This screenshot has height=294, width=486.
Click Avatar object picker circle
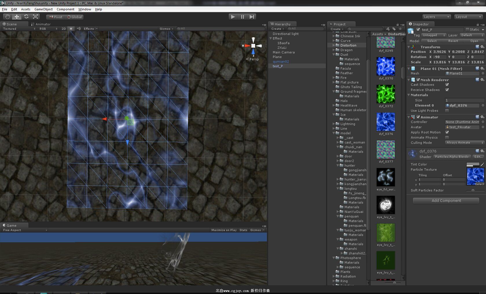[x=483, y=127]
